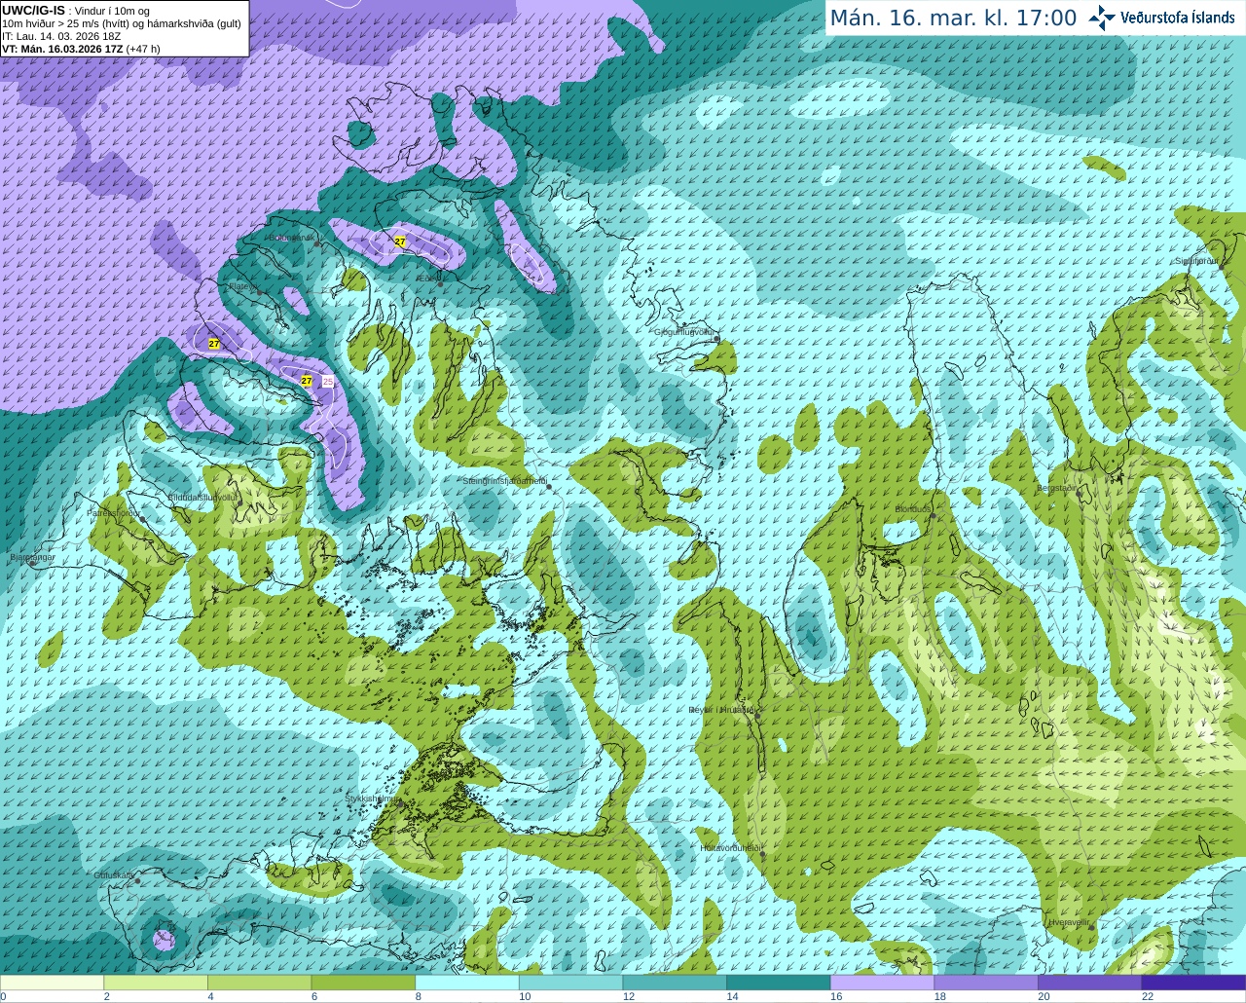Select the Gufuskálar station dot
This screenshot has width=1246, height=1003.
pyautogui.click(x=137, y=881)
